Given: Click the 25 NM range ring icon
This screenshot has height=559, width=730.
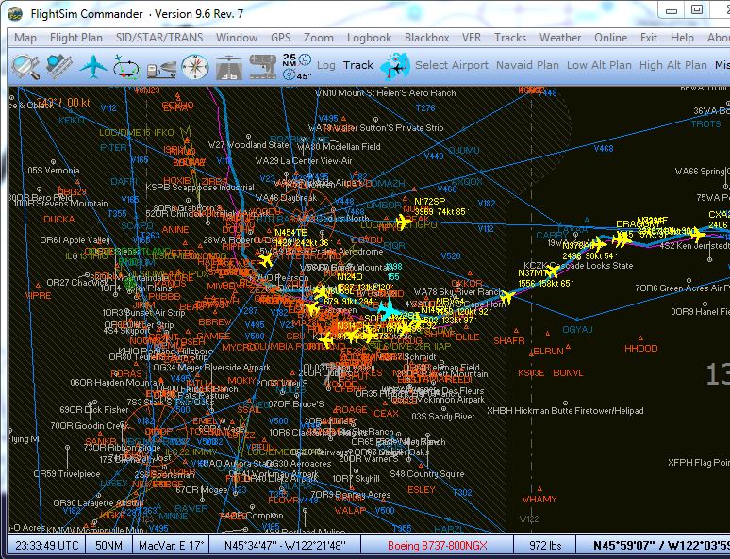Looking at the screenshot, I should pos(296,60).
